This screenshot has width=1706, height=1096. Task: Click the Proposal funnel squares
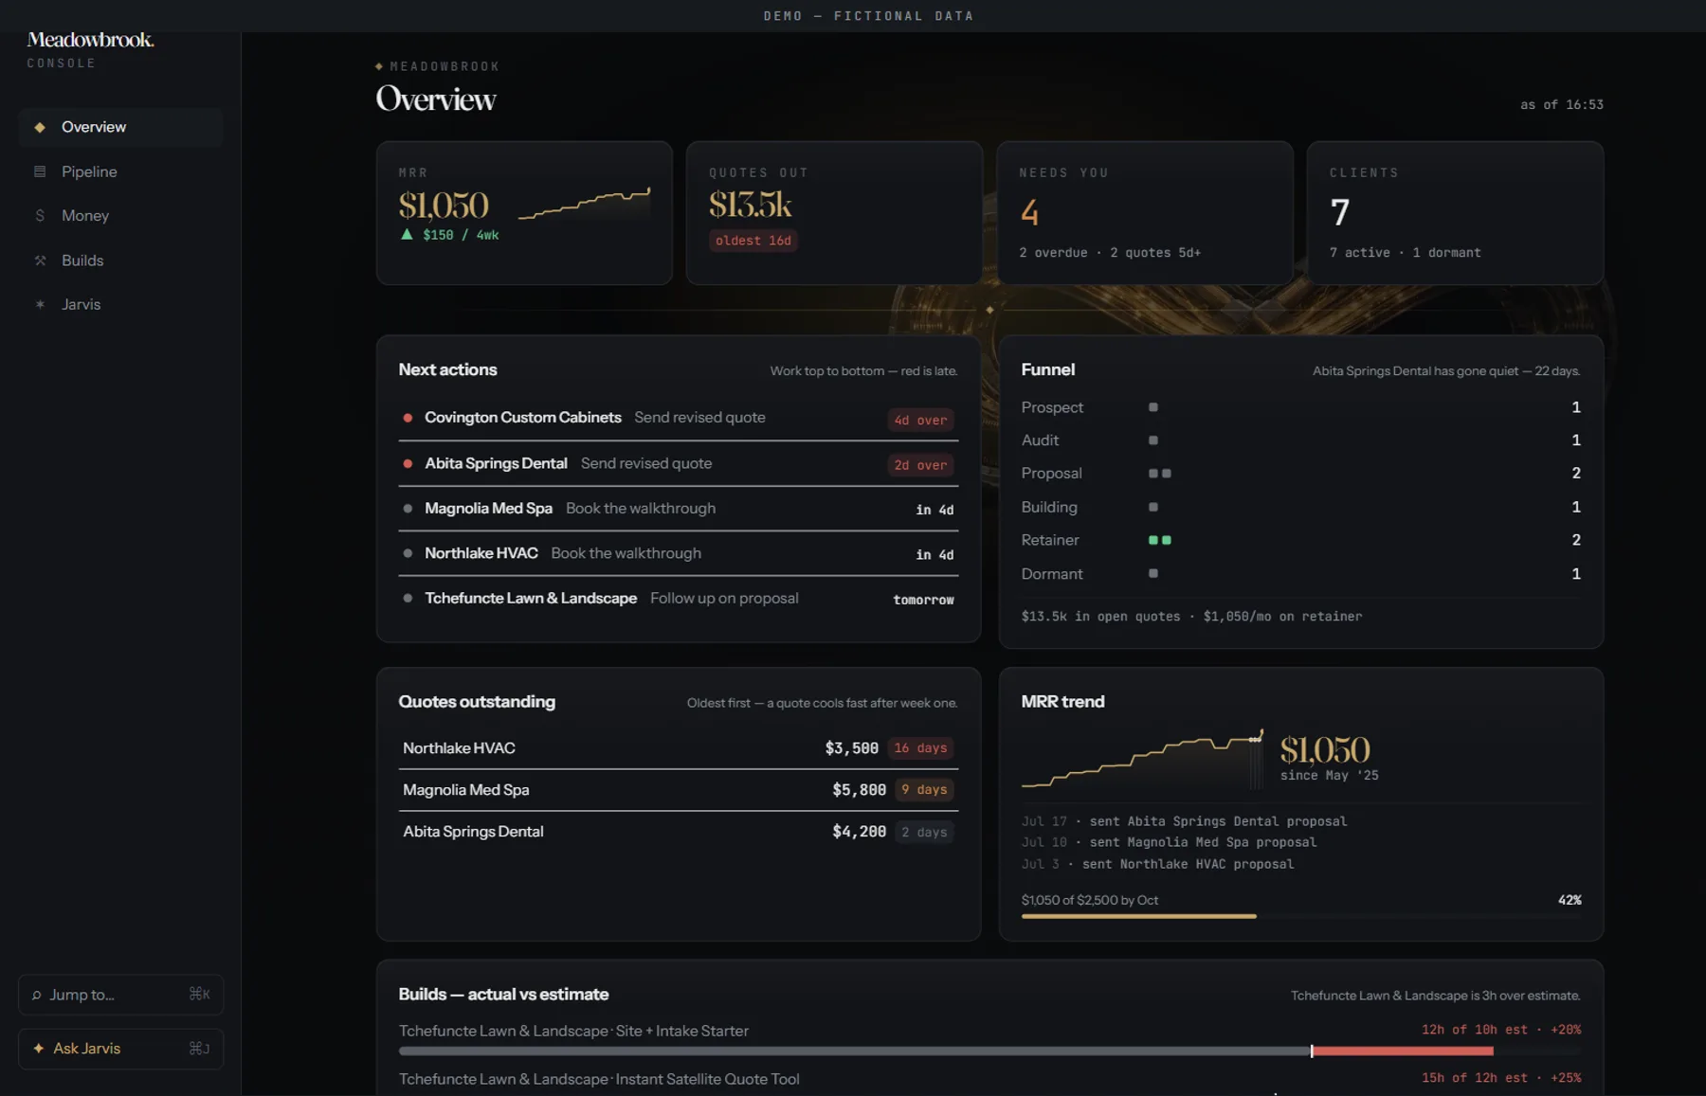point(1160,474)
